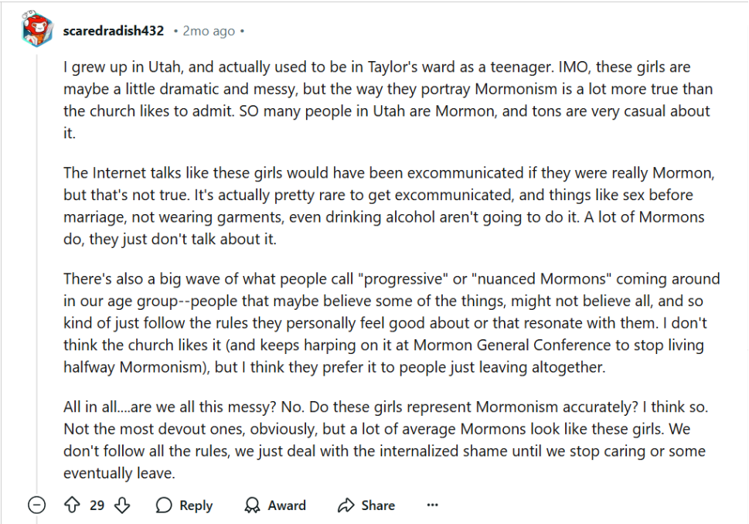Click the "2mo ago" timestamp permalink
The image size is (749, 524).
pos(209,31)
